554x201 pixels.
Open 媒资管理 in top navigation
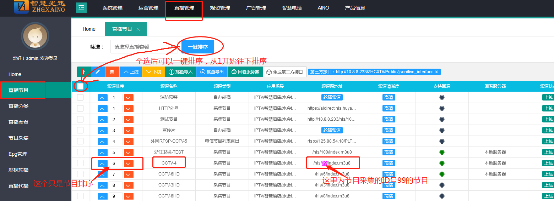point(220,8)
